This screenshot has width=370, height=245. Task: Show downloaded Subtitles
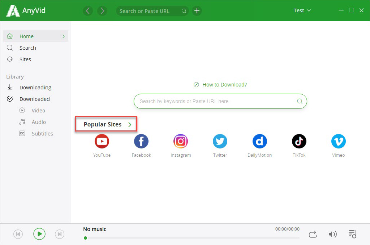point(36,134)
